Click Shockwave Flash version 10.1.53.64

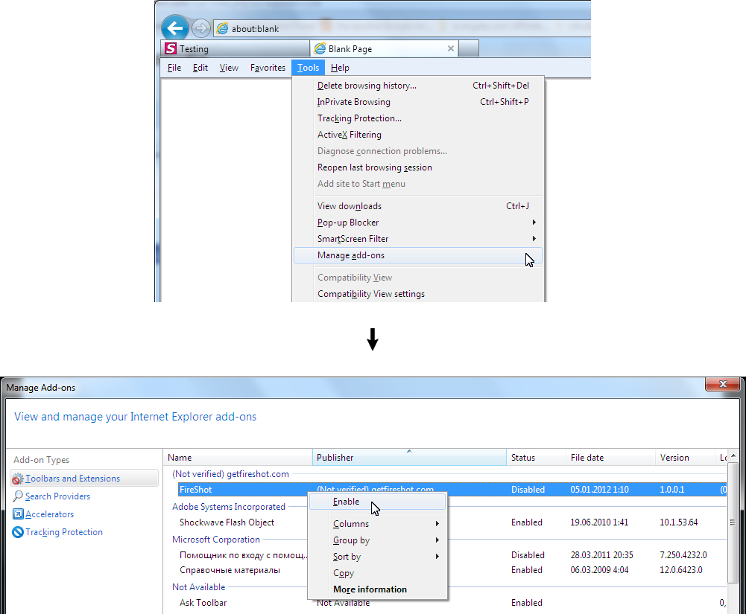[678, 522]
